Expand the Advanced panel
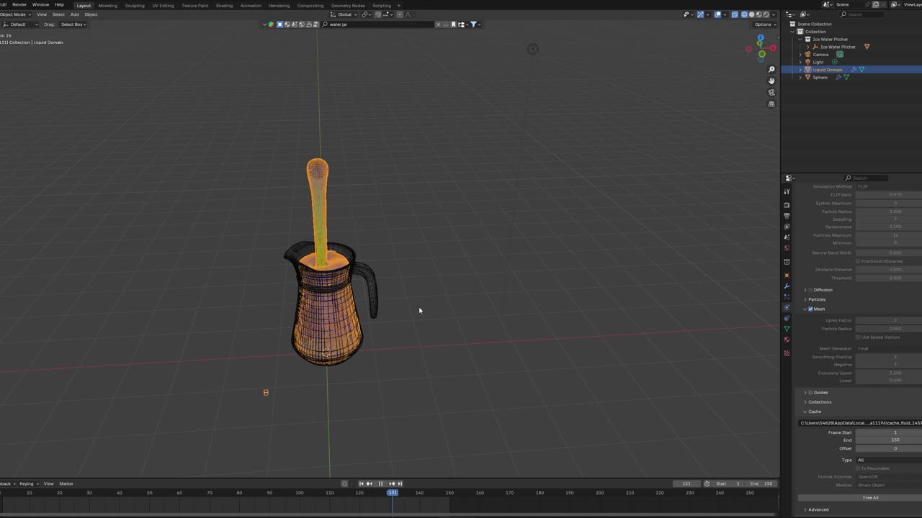This screenshot has width=922, height=518. [805, 509]
